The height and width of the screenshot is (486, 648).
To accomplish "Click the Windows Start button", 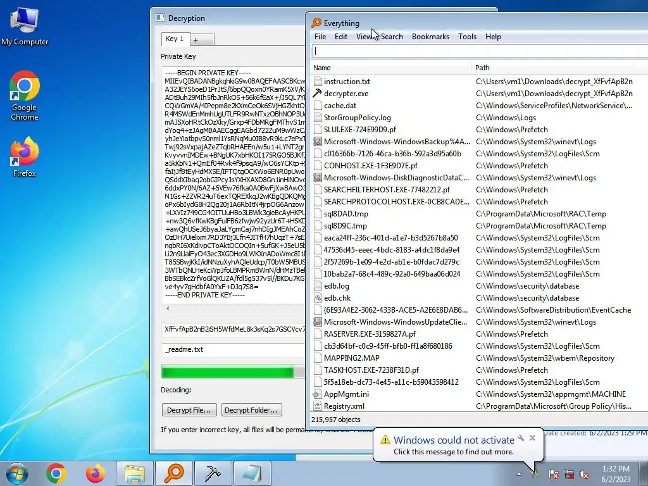I will [16, 473].
